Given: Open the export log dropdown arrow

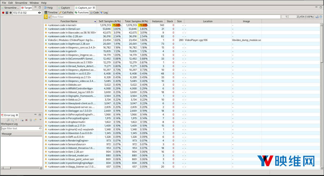Looking at the screenshot, I should [16, 120].
